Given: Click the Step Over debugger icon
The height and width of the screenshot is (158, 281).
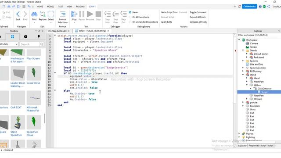Looking at the screenshot, I should coord(115,14).
